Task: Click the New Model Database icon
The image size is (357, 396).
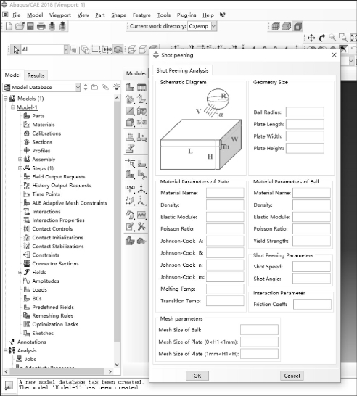Action: pos(9,26)
